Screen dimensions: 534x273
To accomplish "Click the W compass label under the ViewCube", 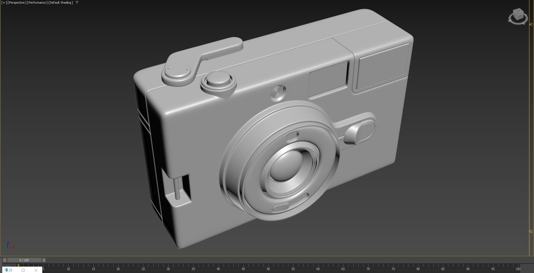I will [510, 21].
